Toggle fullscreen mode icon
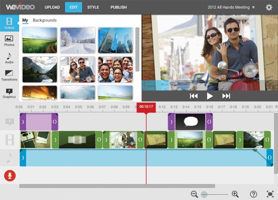This screenshot has width=278, height=200. (270, 194)
